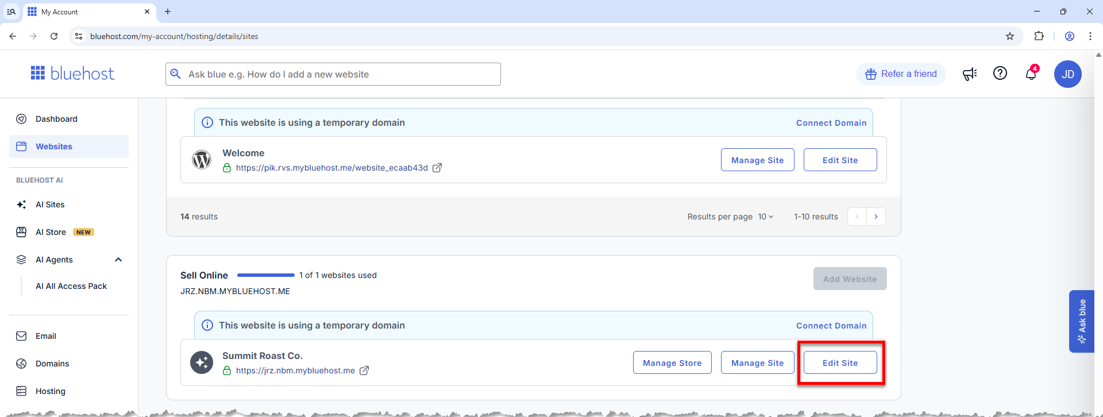Open the Bluehost logo home link
This screenshot has width=1103, height=417.
[x=72, y=74]
